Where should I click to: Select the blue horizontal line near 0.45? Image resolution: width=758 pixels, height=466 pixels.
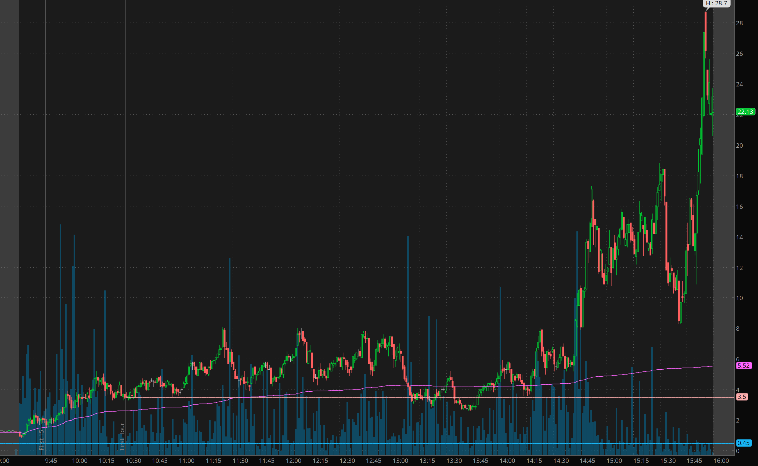tap(308, 443)
